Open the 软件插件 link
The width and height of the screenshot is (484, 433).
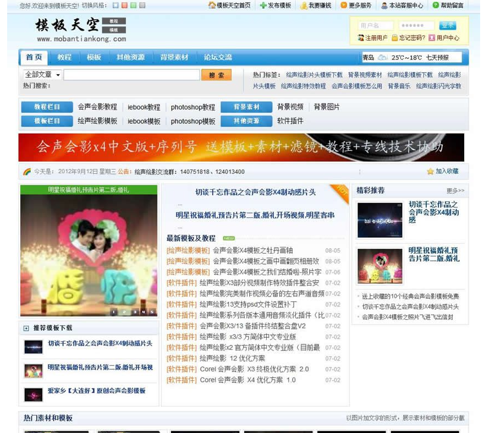(x=290, y=121)
